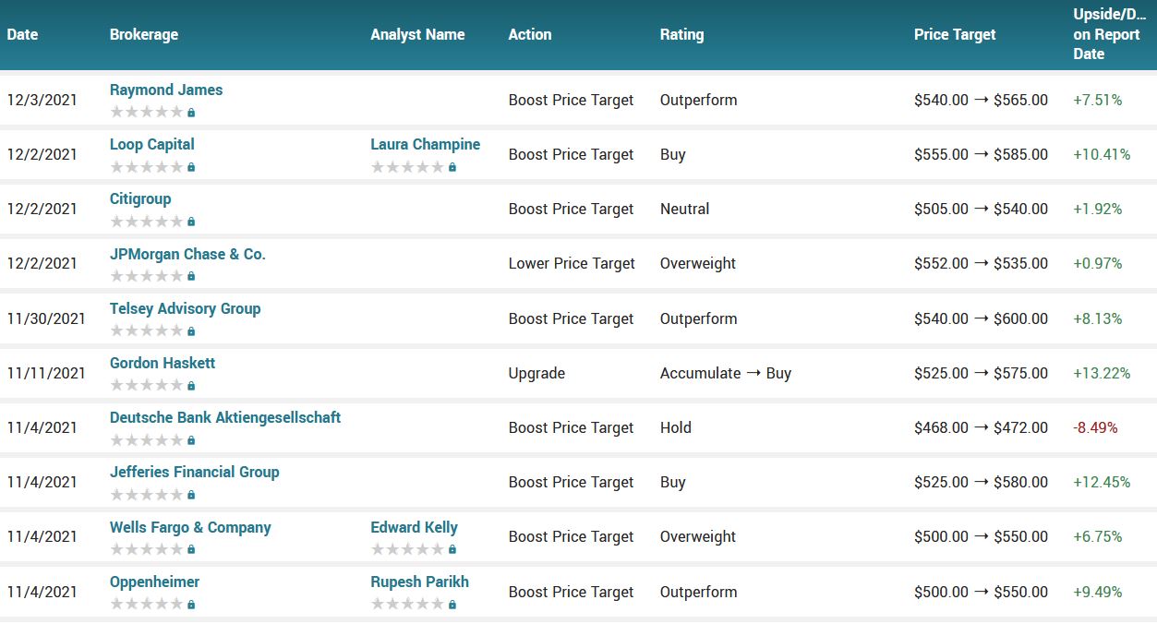Click star rating under Gordon Haskett
The height and width of the screenshot is (624, 1157).
(x=147, y=386)
